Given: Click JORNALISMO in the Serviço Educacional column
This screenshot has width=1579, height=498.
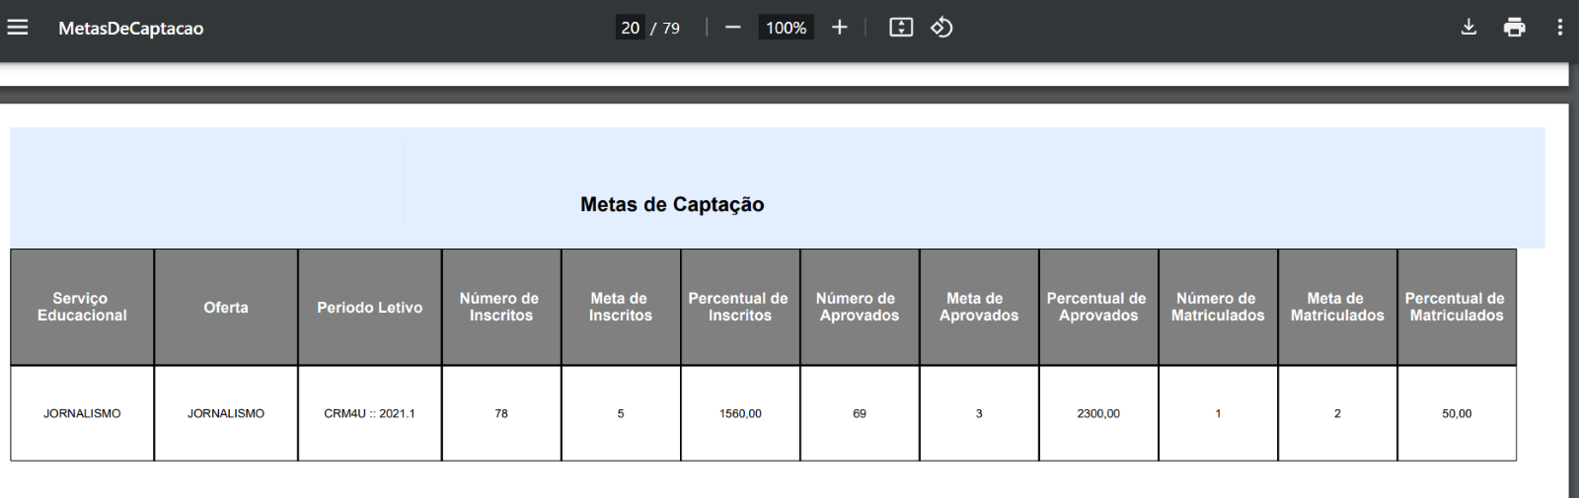Looking at the screenshot, I should tap(82, 413).
